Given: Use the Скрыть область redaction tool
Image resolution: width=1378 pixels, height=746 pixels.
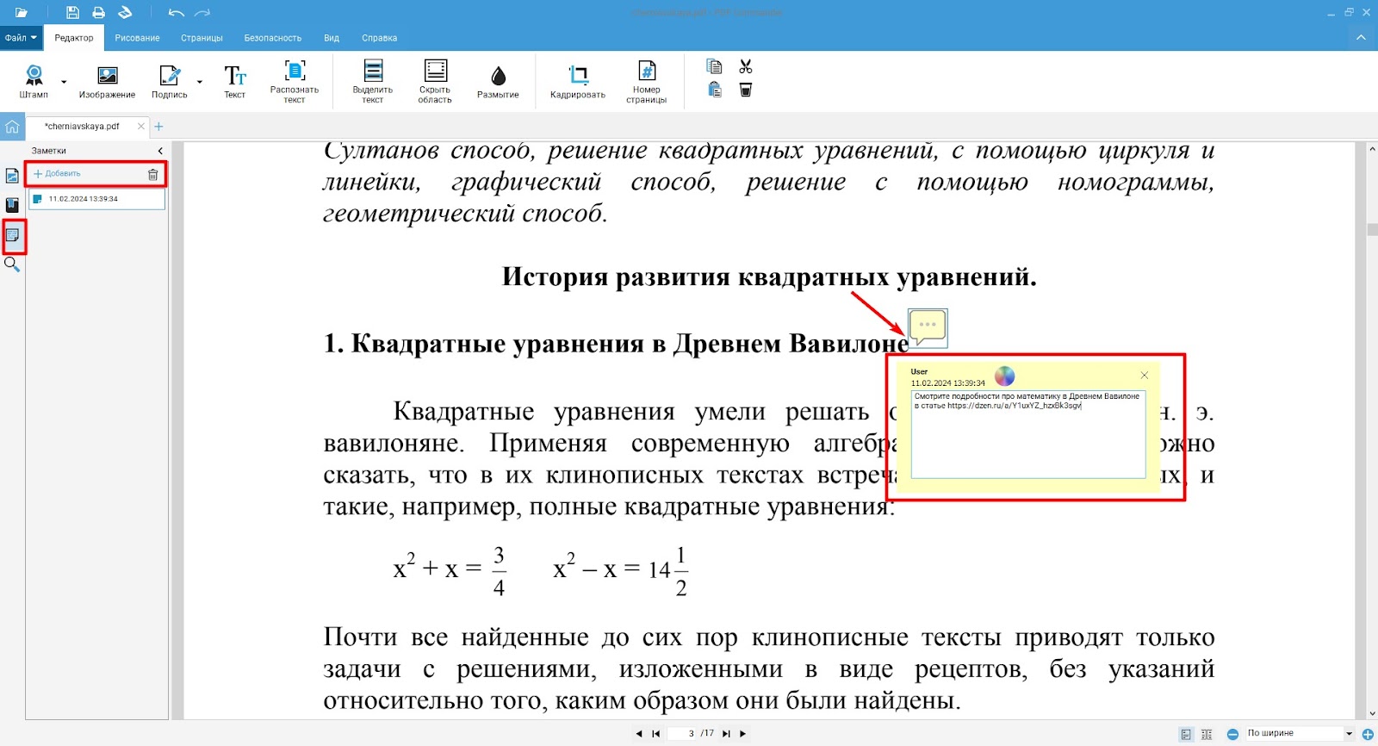Looking at the screenshot, I should (x=435, y=82).
